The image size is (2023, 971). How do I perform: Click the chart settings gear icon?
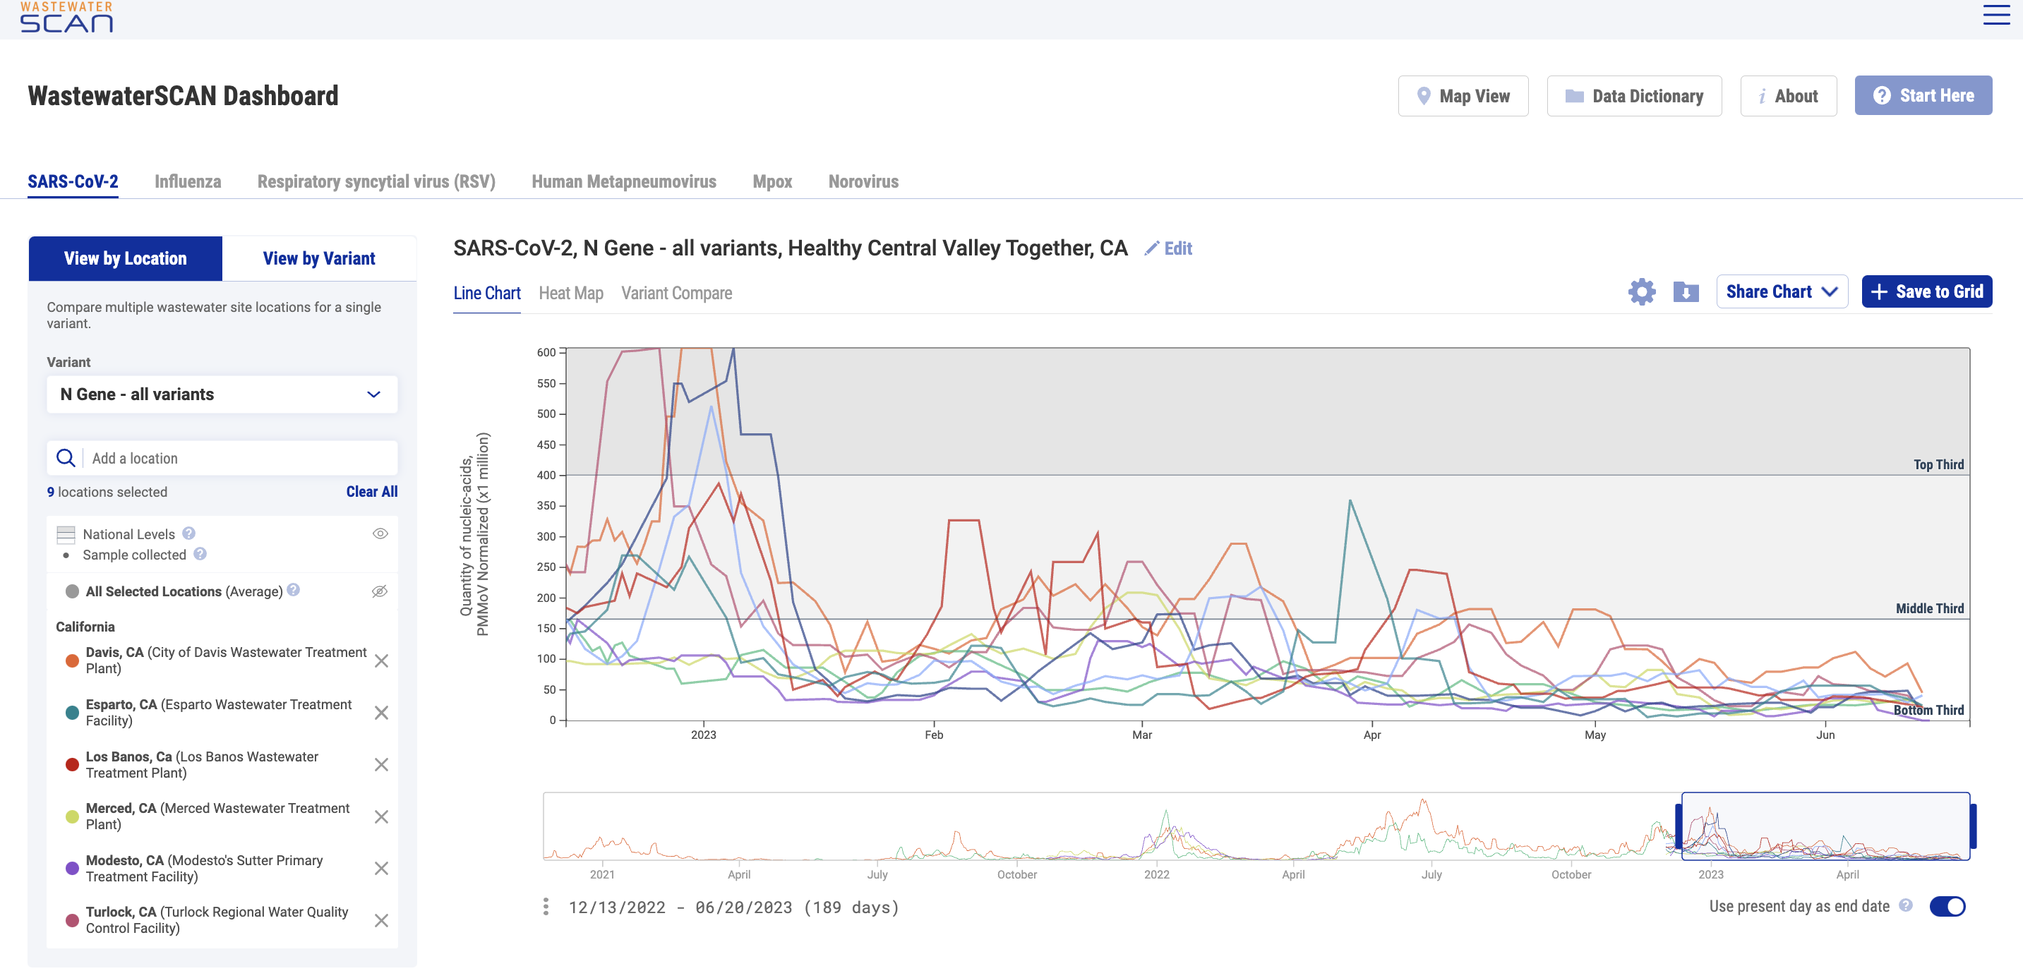click(1640, 292)
